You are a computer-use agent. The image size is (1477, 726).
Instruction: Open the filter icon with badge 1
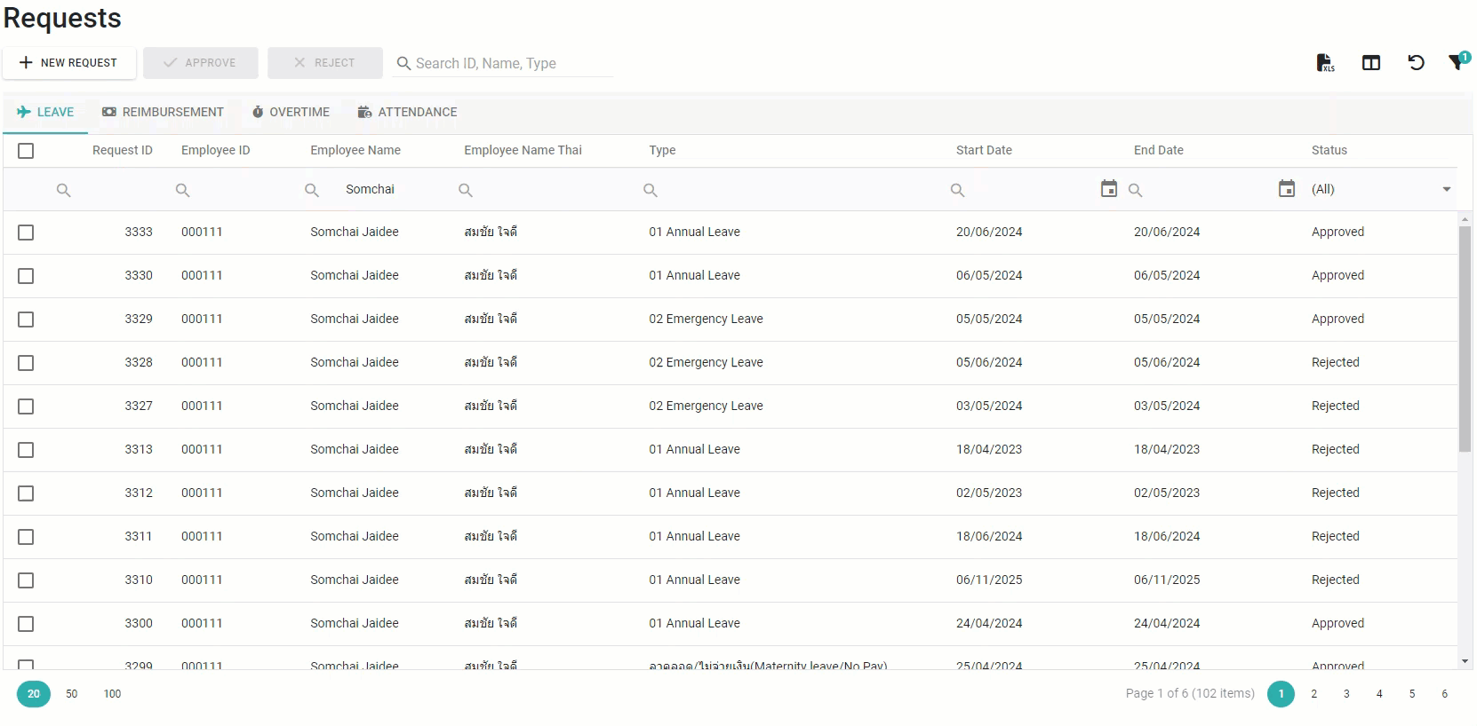1458,62
